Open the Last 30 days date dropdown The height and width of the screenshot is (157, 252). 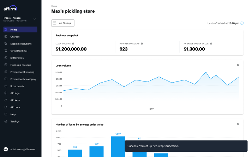coord(63,23)
